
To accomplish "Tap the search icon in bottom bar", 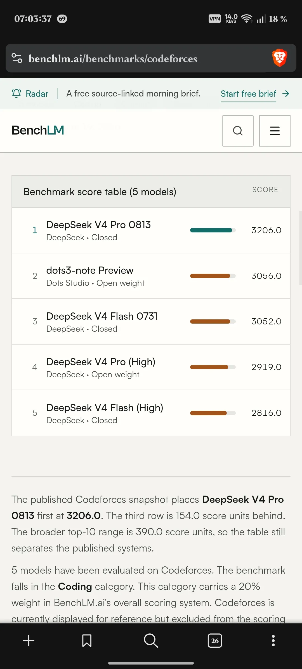I will (151, 640).
